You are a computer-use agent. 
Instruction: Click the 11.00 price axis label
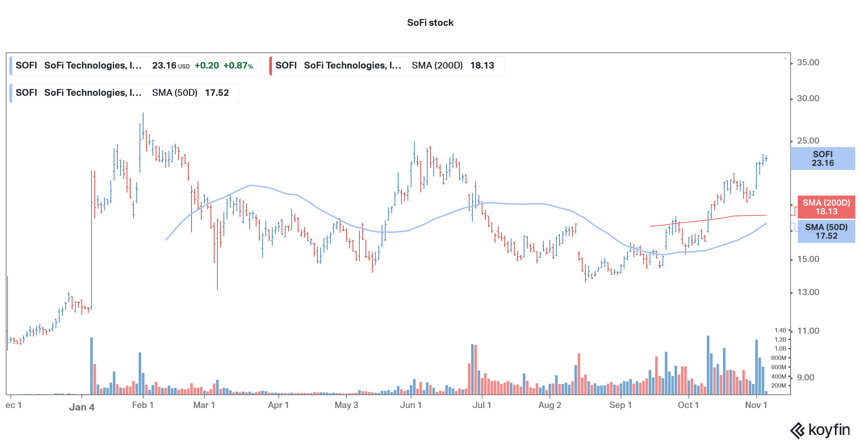click(x=808, y=331)
